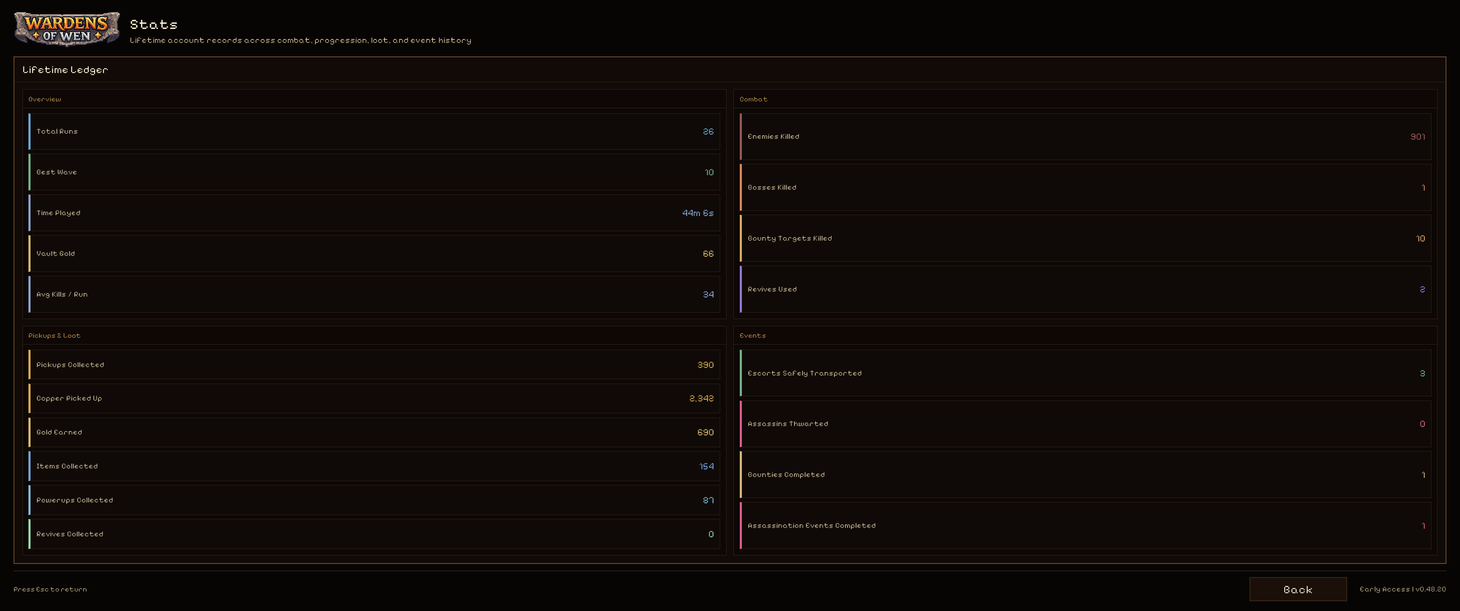Select the Time Played entry
This screenshot has height=611, width=1460.
(x=374, y=213)
